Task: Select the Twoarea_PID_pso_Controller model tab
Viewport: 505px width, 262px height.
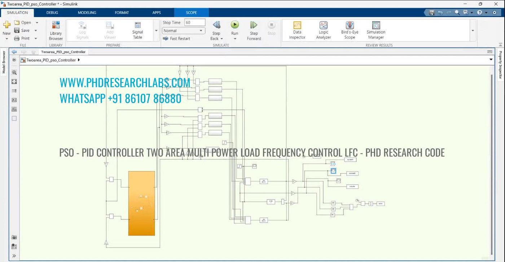Action: tap(63, 52)
